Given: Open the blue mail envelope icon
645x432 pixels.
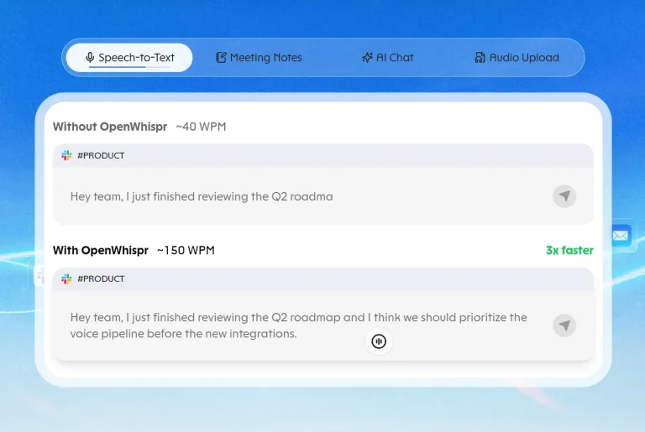Looking at the screenshot, I should pos(621,236).
